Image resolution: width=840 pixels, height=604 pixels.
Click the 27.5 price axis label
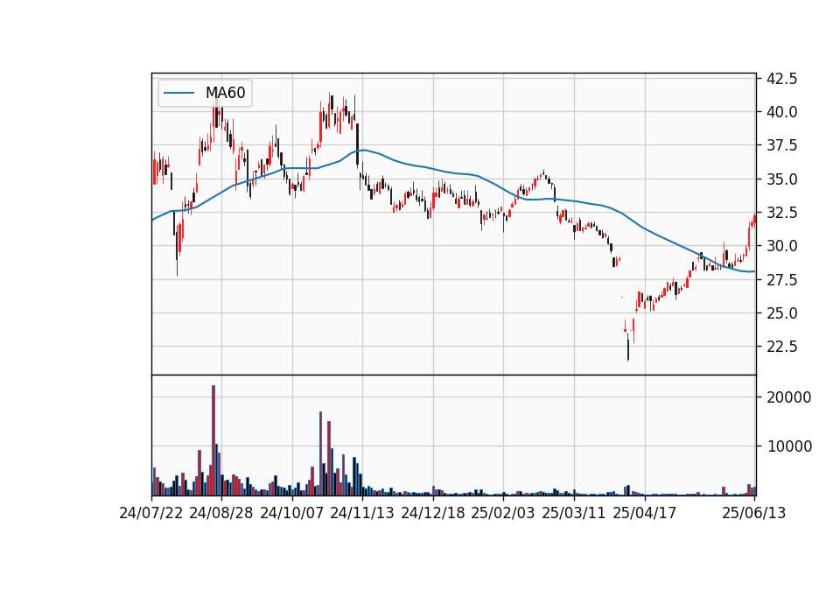[782, 280]
